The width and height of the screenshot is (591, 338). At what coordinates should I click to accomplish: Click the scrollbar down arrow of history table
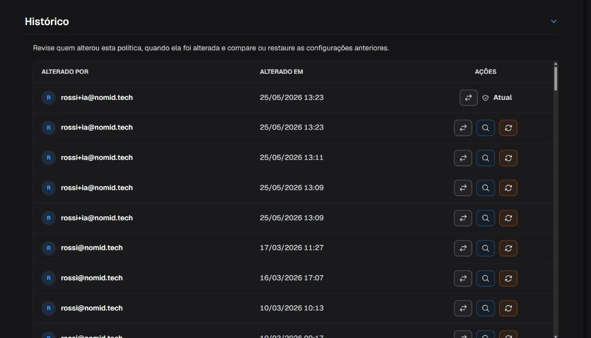pos(555,336)
